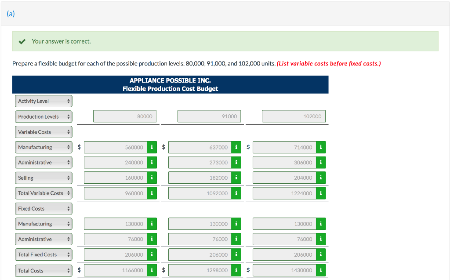Select the 306000 administrative cost field
The image size is (450, 280).
(284, 163)
